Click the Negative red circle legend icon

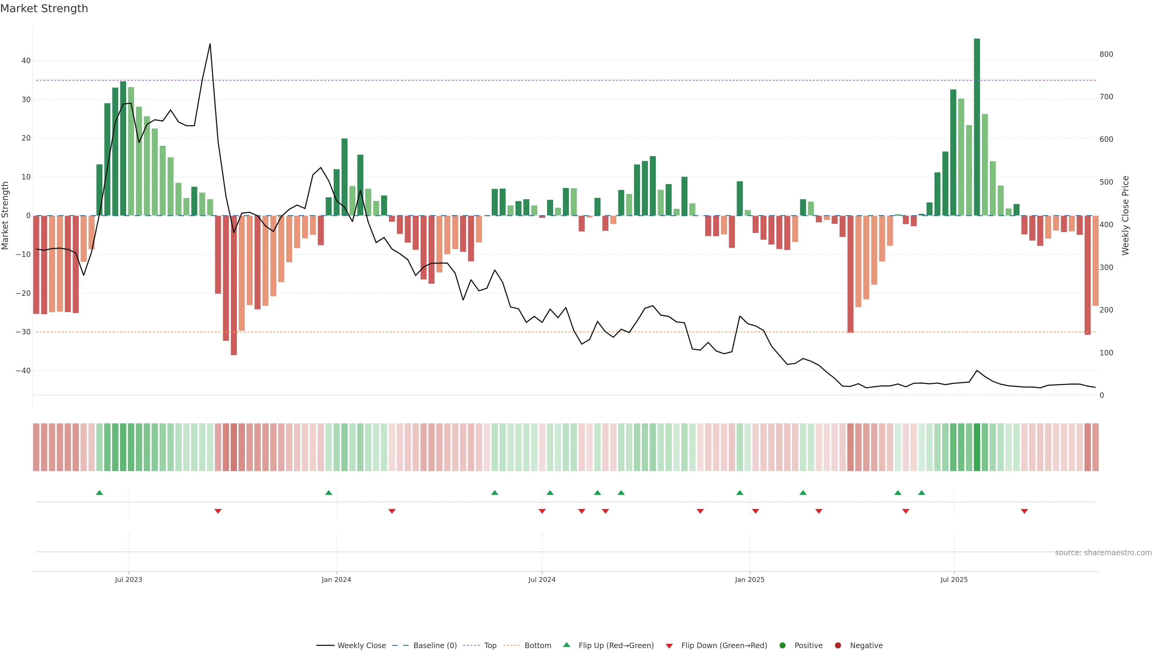pos(838,646)
